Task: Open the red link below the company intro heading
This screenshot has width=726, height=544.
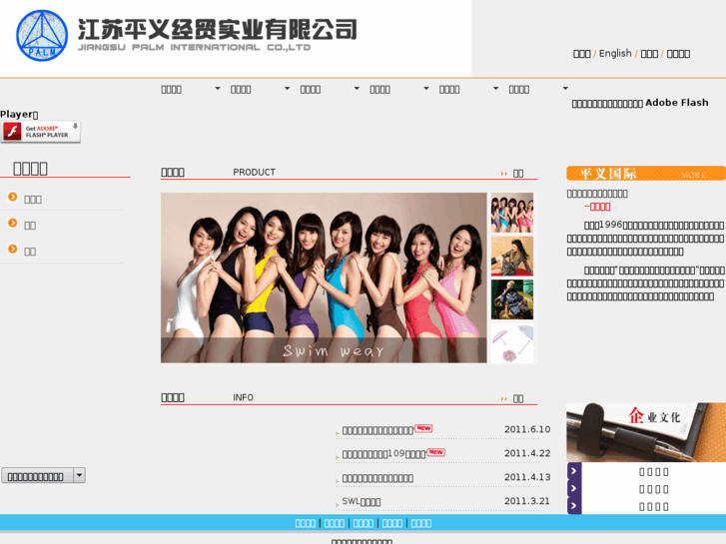Action: click(x=597, y=207)
